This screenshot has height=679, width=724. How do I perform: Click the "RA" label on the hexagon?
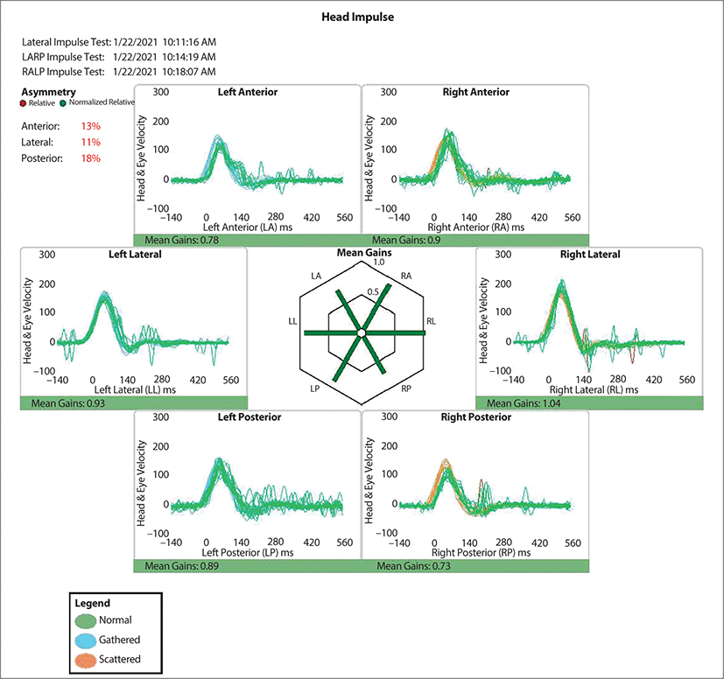coord(406,276)
